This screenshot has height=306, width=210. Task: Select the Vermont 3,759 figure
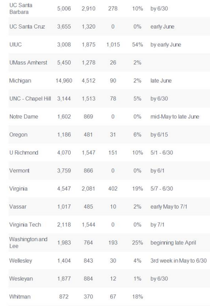[64, 171]
